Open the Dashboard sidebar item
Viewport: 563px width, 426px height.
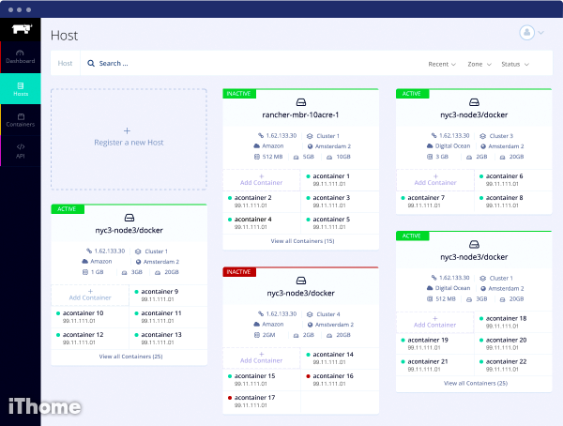[x=20, y=56]
